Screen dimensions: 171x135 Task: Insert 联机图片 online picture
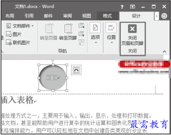point(18,43)
